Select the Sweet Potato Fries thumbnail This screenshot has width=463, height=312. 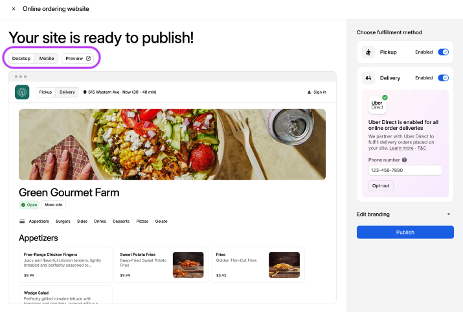tap(188, 265)
